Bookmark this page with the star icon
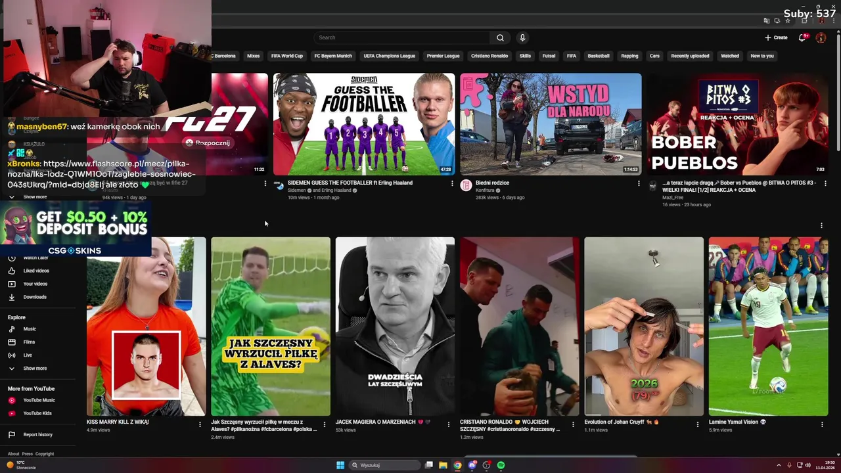Viewport: 841px width, 473px height. 787,20
